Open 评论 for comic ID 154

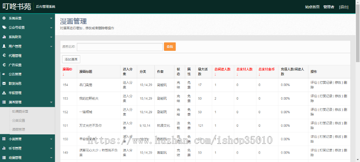[x=314, y=83]
